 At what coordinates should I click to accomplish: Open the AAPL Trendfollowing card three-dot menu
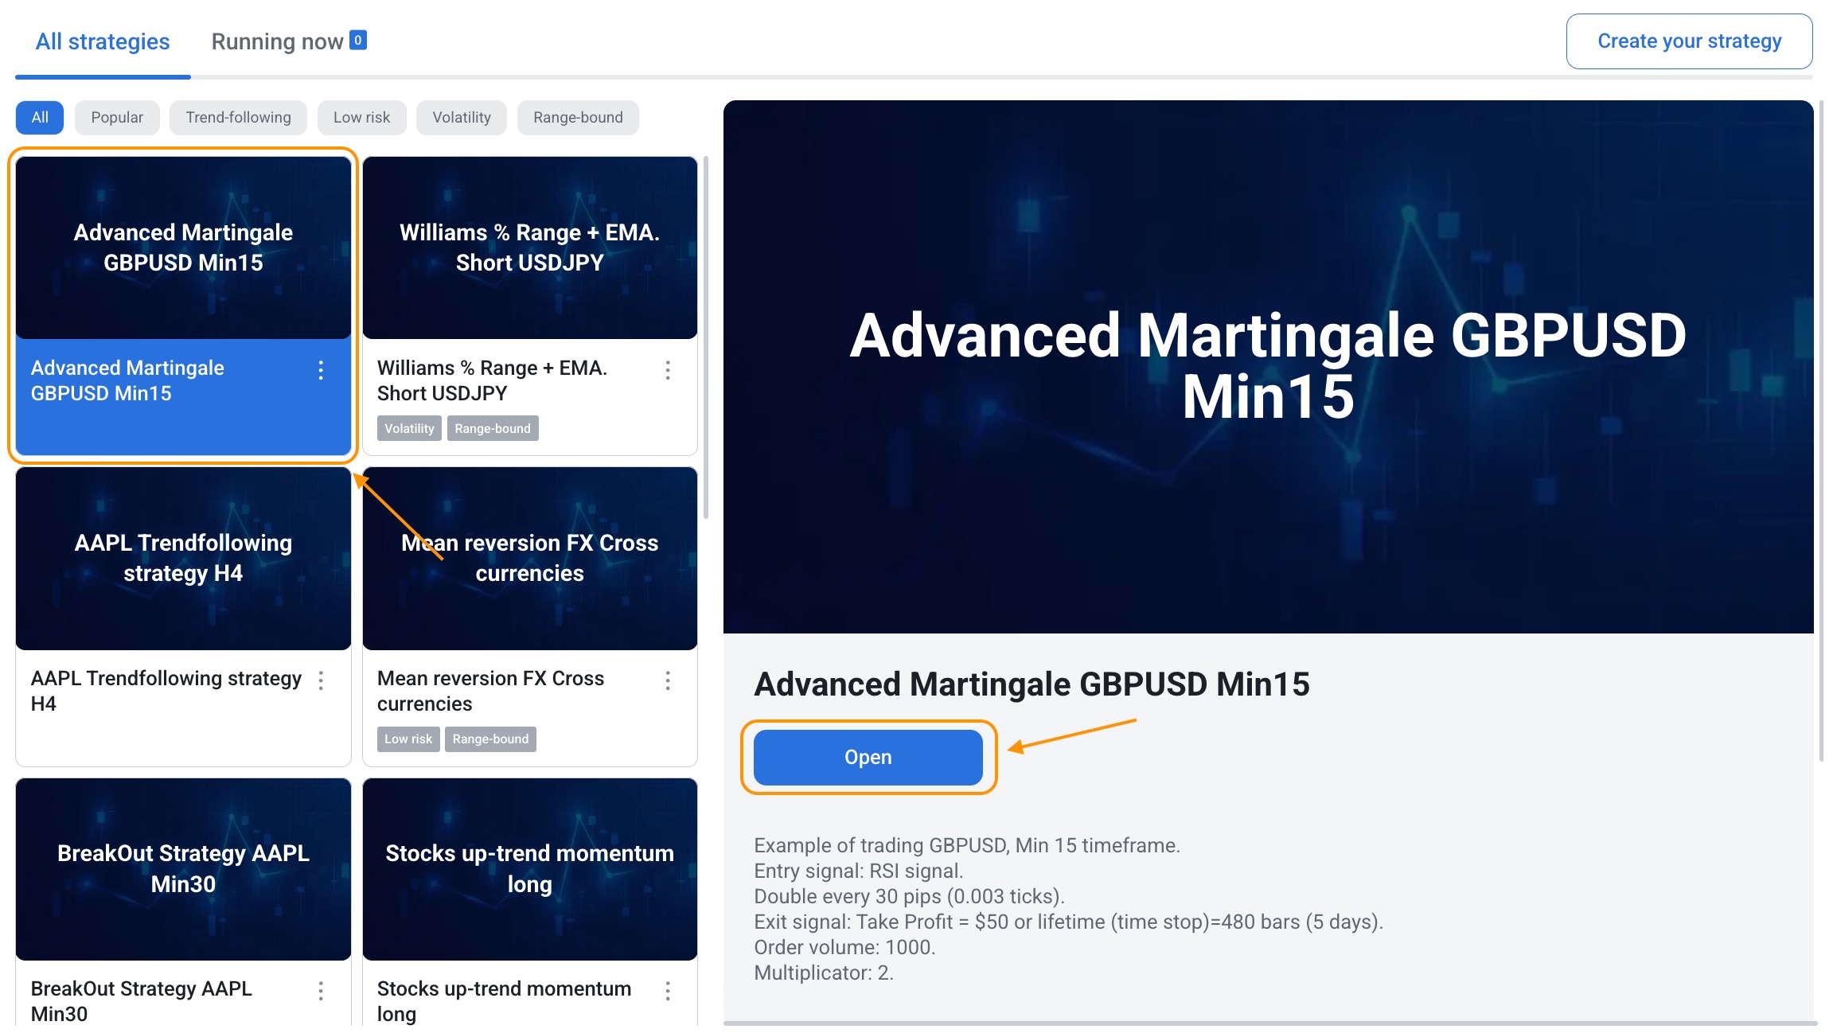tap(321, 680)
